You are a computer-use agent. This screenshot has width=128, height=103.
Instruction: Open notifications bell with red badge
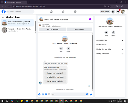[118, 12]
